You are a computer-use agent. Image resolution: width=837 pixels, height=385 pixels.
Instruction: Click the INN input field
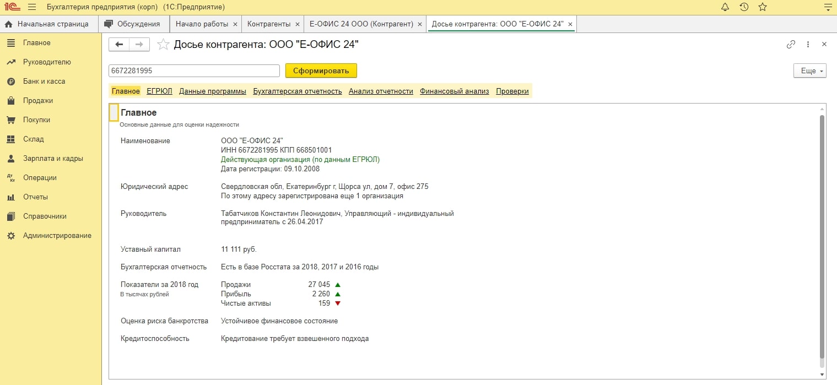[194, 71]
